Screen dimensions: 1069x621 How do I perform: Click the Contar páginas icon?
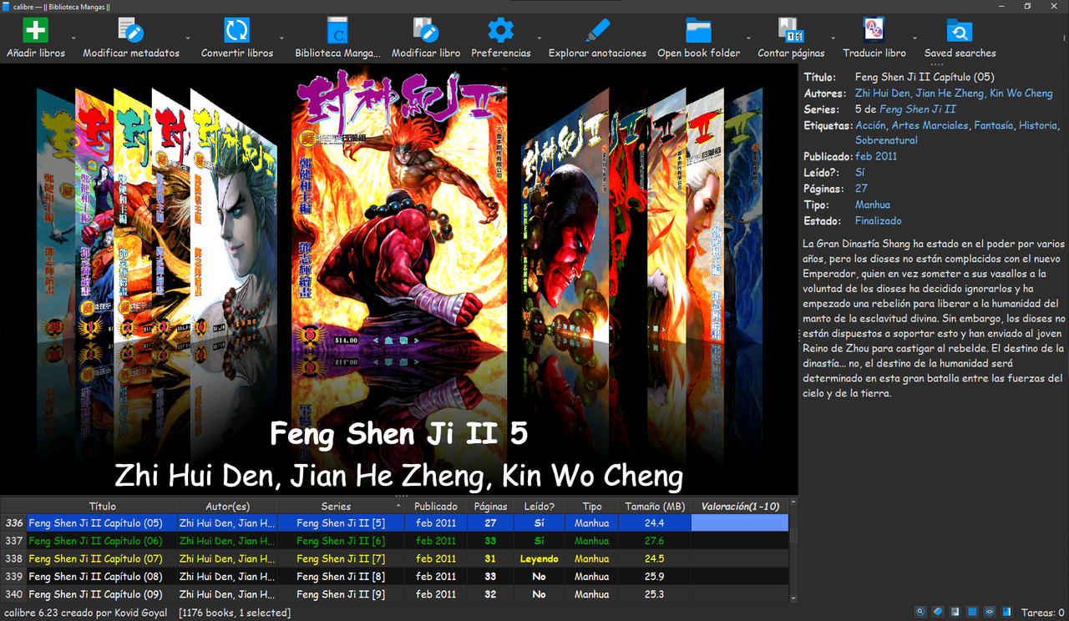click(791, 31)
